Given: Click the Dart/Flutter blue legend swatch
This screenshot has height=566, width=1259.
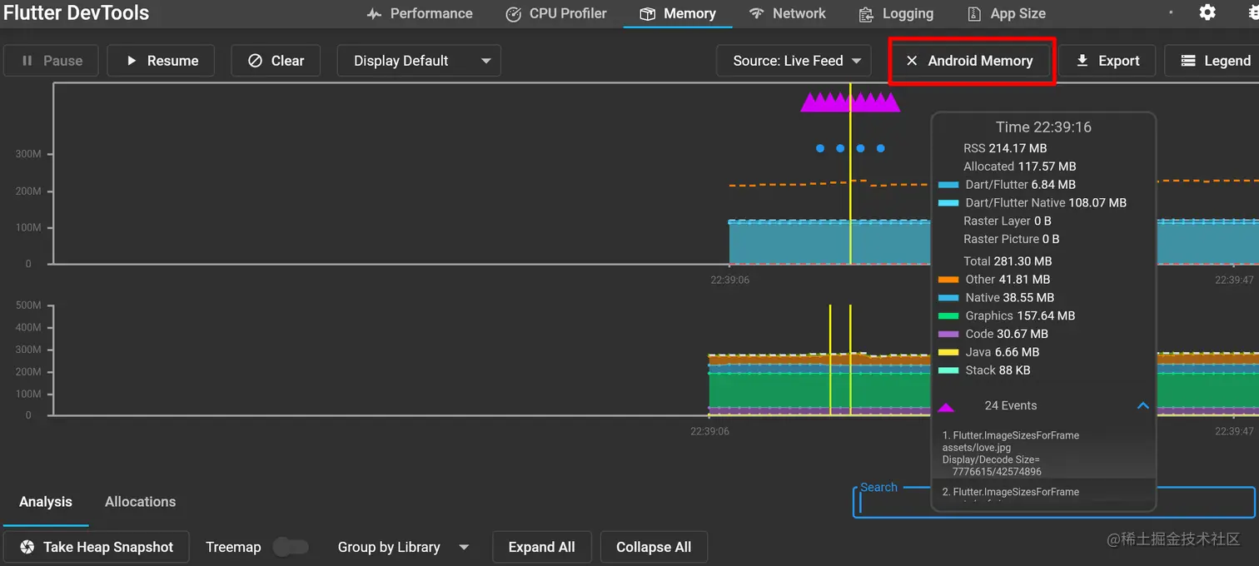Looking at the screenshot, I should [948, 185].
